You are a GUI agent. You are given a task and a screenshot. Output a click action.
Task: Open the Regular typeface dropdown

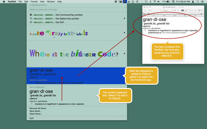tap(168, 10)
